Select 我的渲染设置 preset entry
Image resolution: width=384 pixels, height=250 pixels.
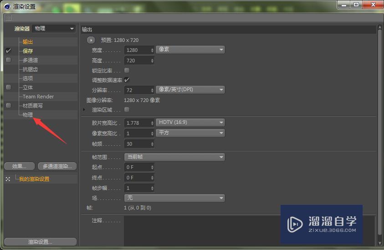click(34, 179)
